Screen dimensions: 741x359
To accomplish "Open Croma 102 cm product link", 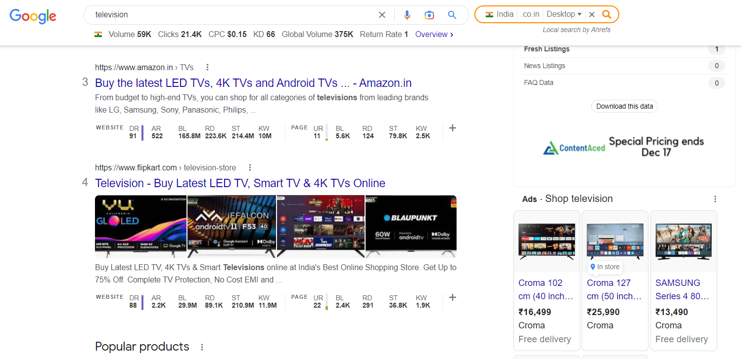I will [x=546, y=289].
